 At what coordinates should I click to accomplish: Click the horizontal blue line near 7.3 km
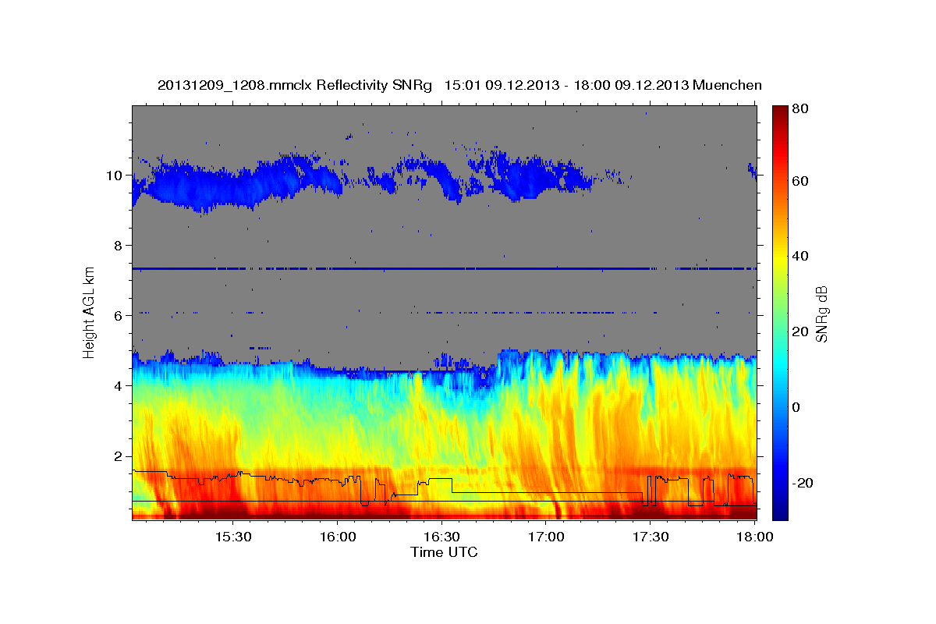[x=445, y=268]
